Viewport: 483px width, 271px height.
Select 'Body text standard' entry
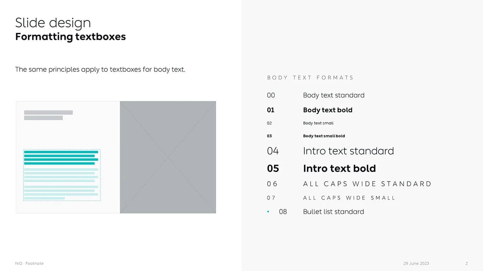334,95
